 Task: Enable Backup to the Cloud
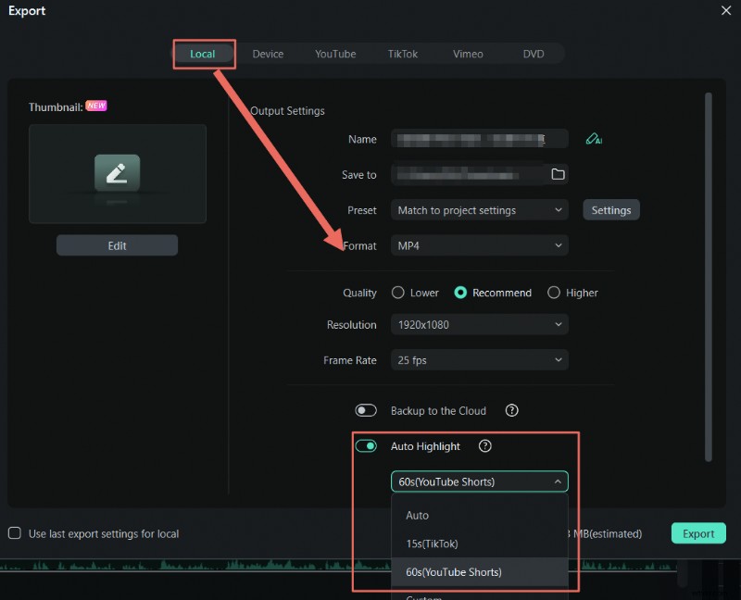[366, 410]
